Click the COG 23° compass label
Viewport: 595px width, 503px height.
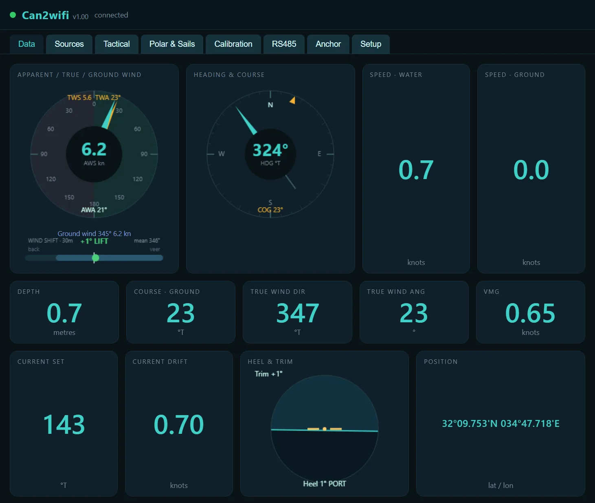tap(270, 210)
